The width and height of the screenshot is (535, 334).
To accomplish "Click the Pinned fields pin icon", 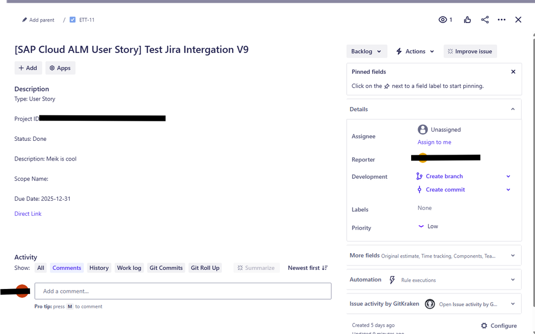I will coord(387,86).
